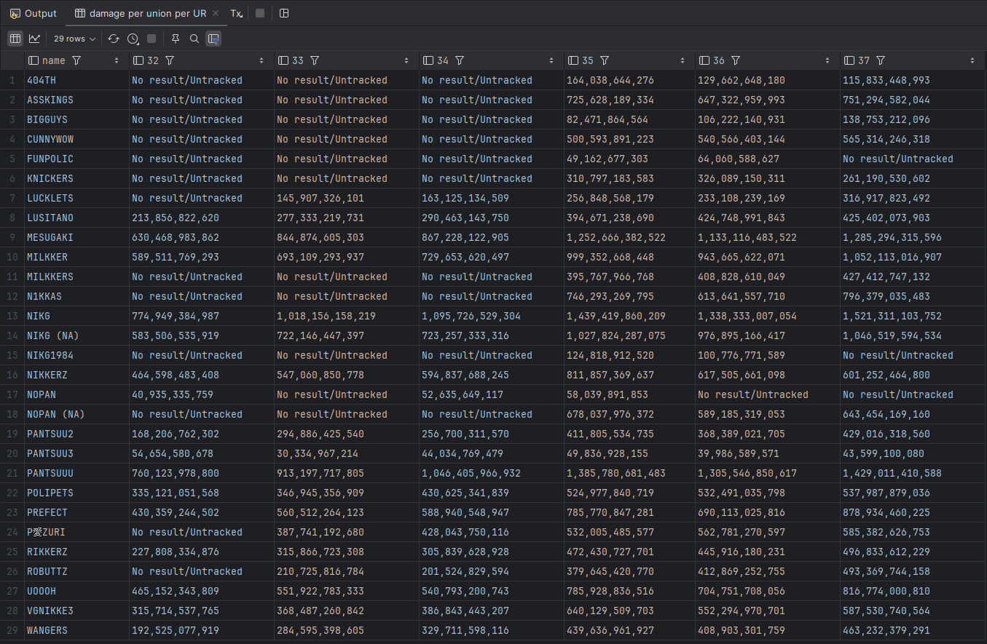987x644 pixels.
Task: Open find in results magnifier
Action: [194, 39]
